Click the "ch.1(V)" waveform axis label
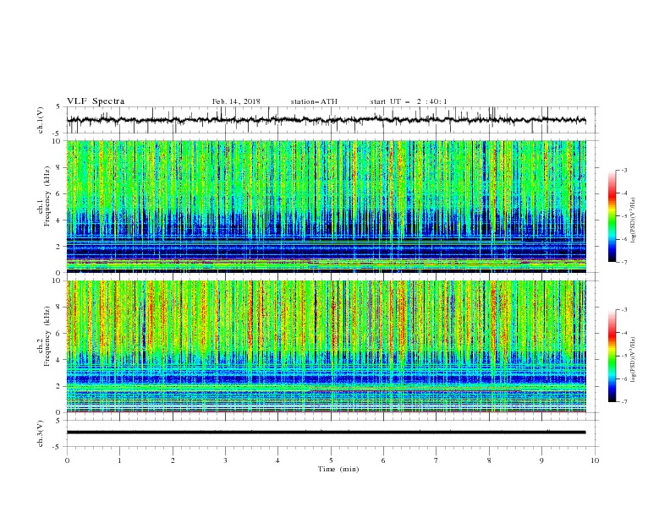The width and height of the screenshot is (670, 517). [41, 120]
